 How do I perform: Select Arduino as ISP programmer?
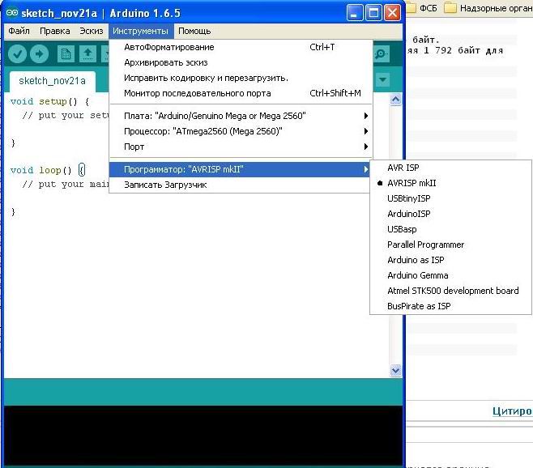tap(450, 260)
